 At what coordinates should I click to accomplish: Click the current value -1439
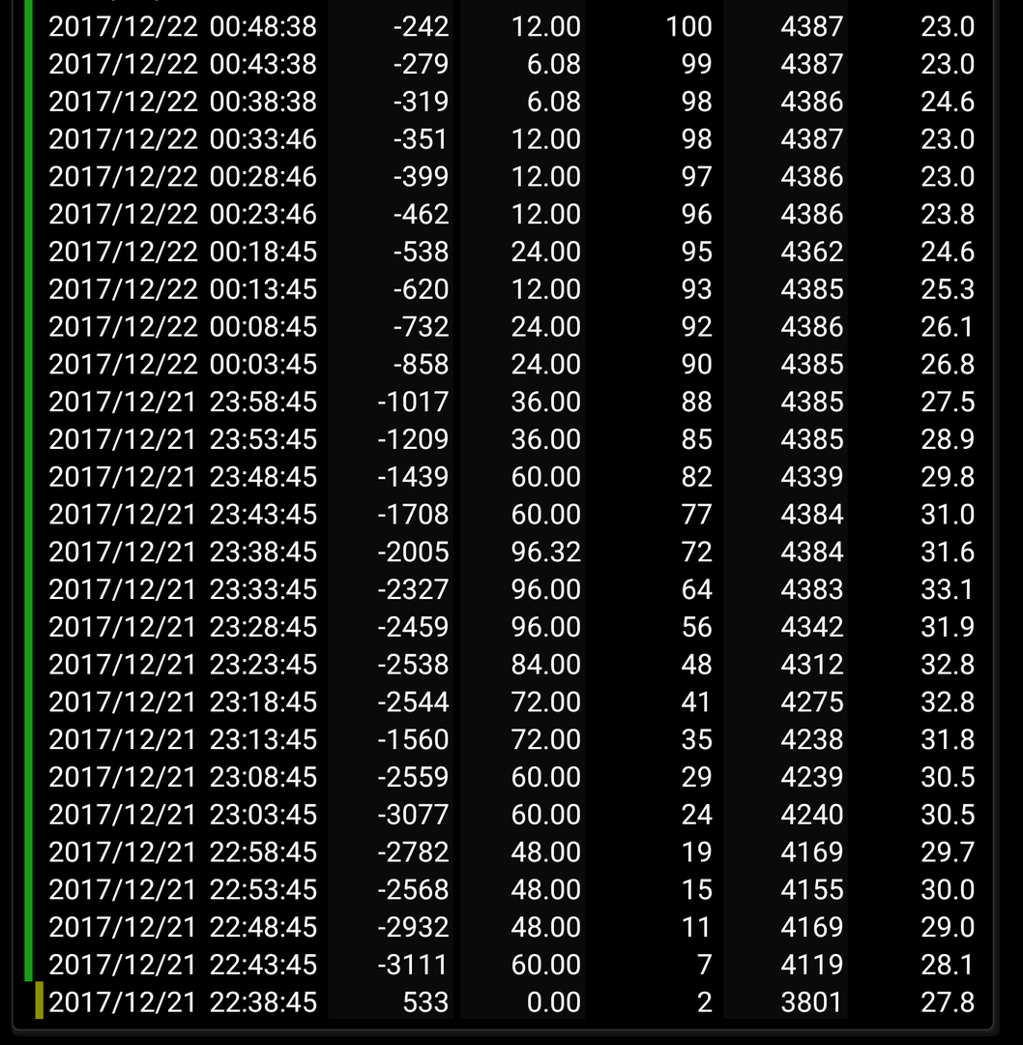414,477
